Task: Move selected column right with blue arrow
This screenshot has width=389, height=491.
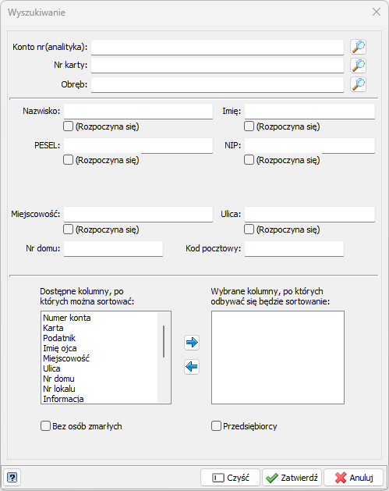Action: (192, 343)
